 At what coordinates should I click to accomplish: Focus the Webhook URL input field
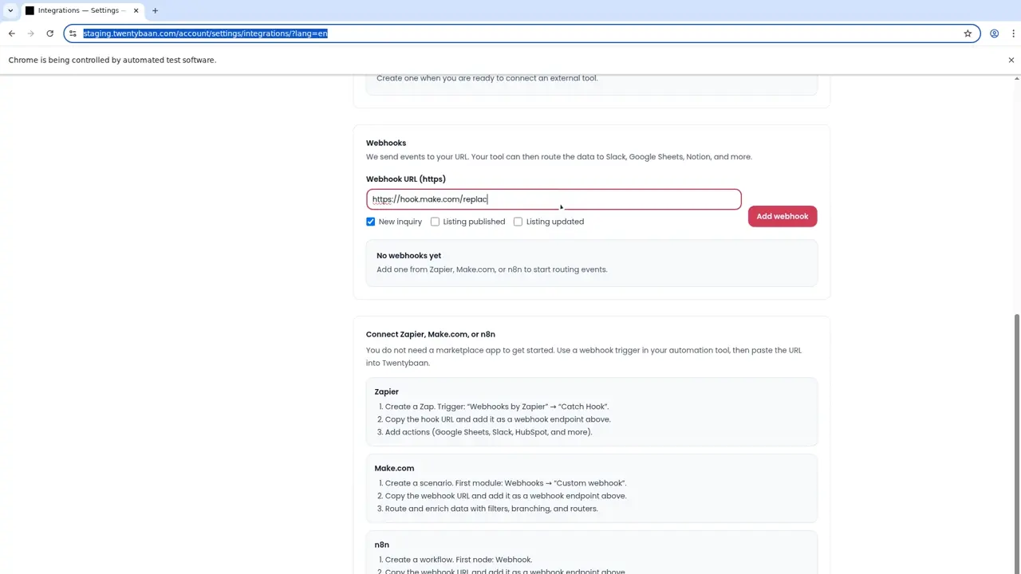coord(554,199)
